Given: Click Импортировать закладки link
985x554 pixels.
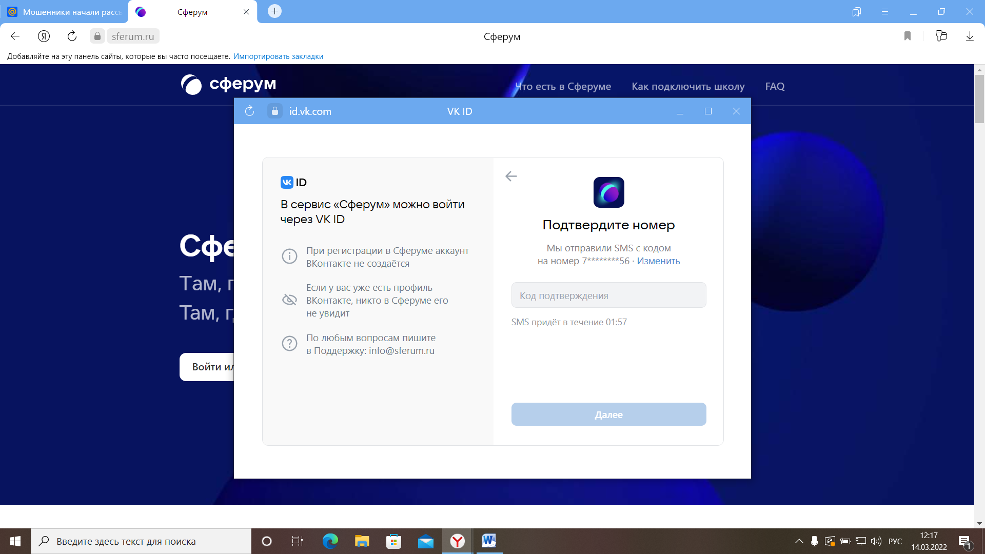Looking at the screenshot, I should pos(278,56).
